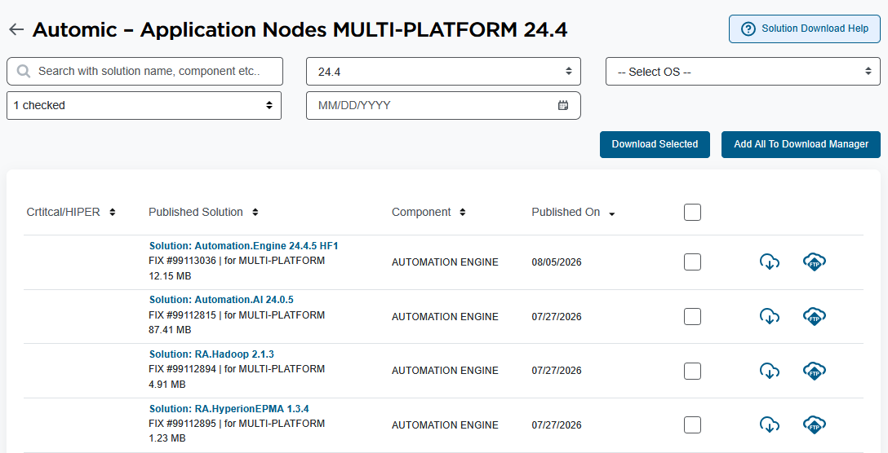Screen dimensions: 888x453
Task: Click Solution Download Help button
Action: tap(804, 29)
